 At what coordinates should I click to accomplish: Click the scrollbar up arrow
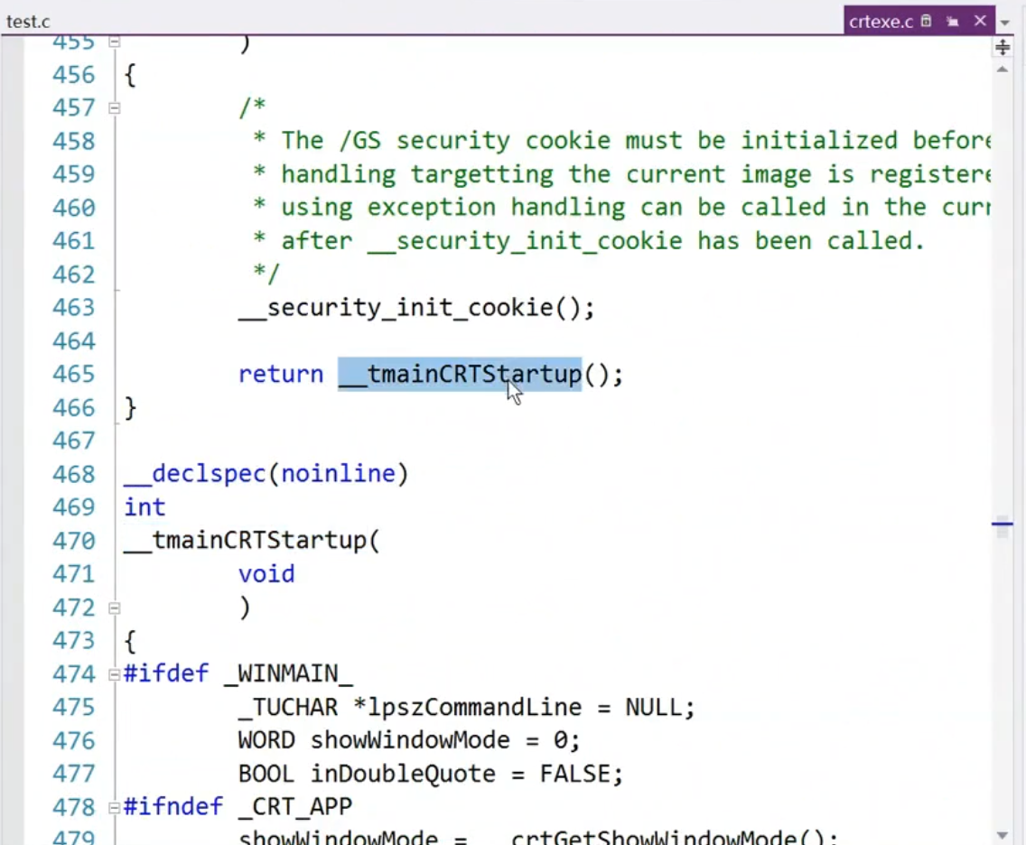click(x=1003, y=70)
